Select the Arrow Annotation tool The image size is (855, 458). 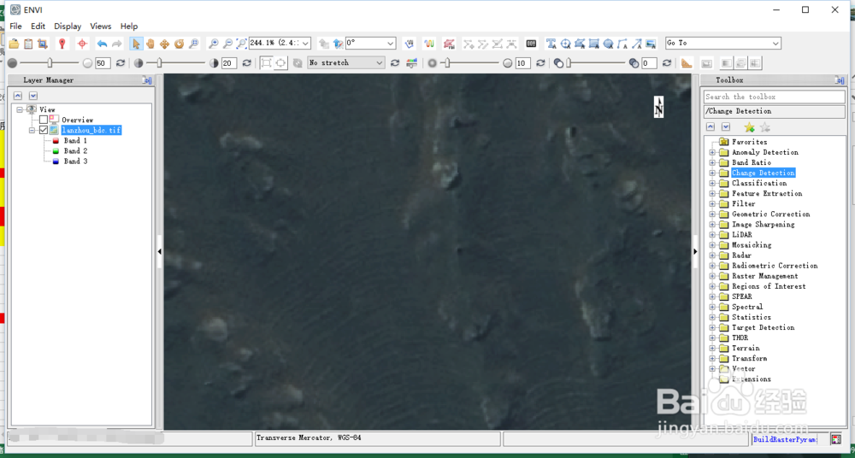(x=636, y=43)
